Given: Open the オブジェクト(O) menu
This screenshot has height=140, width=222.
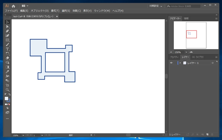Looking at the screenshot, I should pos(40,11).
